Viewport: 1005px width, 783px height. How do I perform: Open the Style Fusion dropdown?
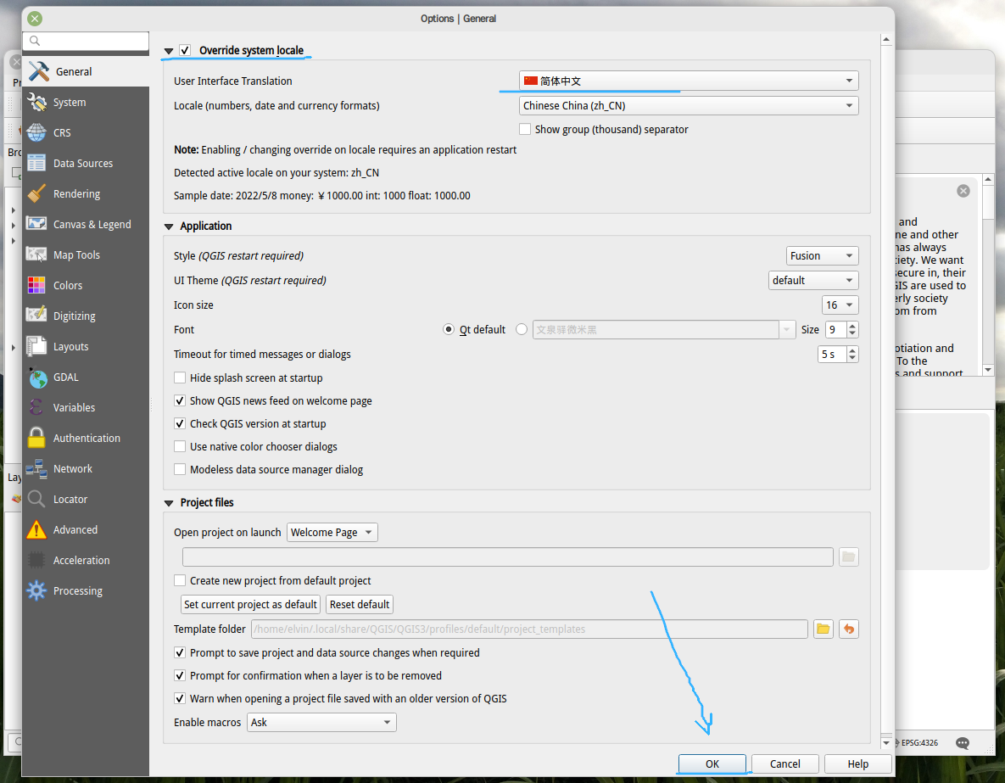pyautogui.click(x=823, y=256)
